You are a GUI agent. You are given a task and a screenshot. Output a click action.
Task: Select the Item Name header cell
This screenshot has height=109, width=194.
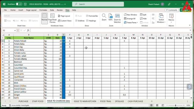coord(29,38)
